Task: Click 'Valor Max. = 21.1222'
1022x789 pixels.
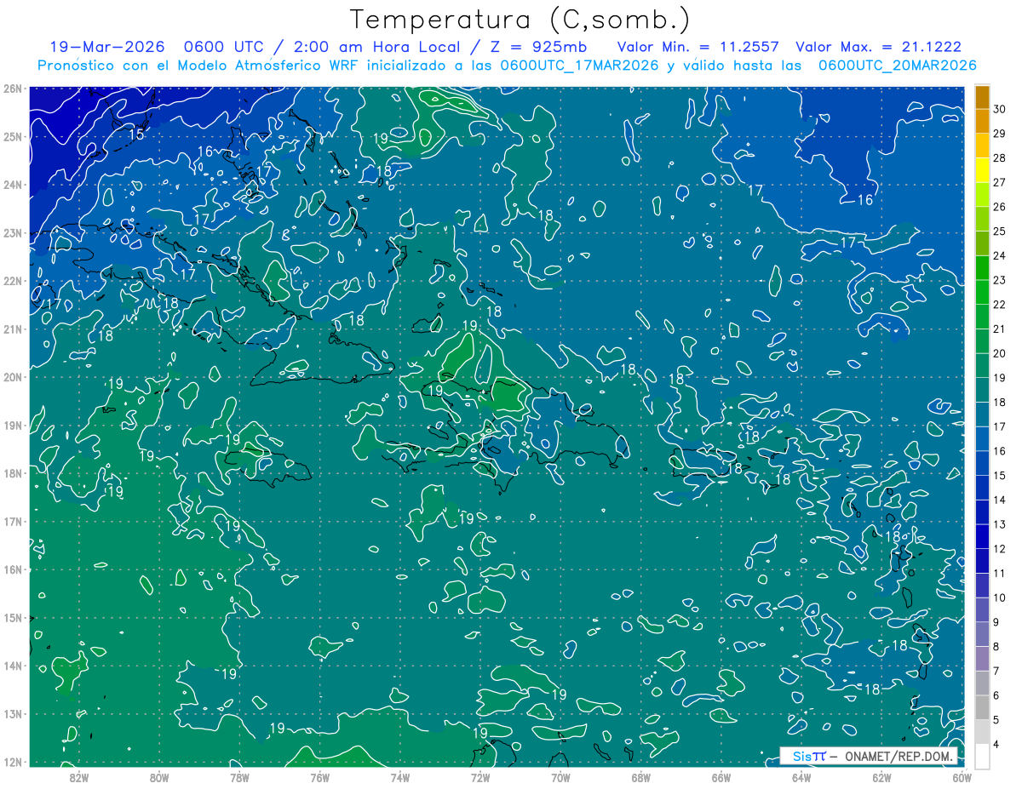Action: [x=880, y=48]
